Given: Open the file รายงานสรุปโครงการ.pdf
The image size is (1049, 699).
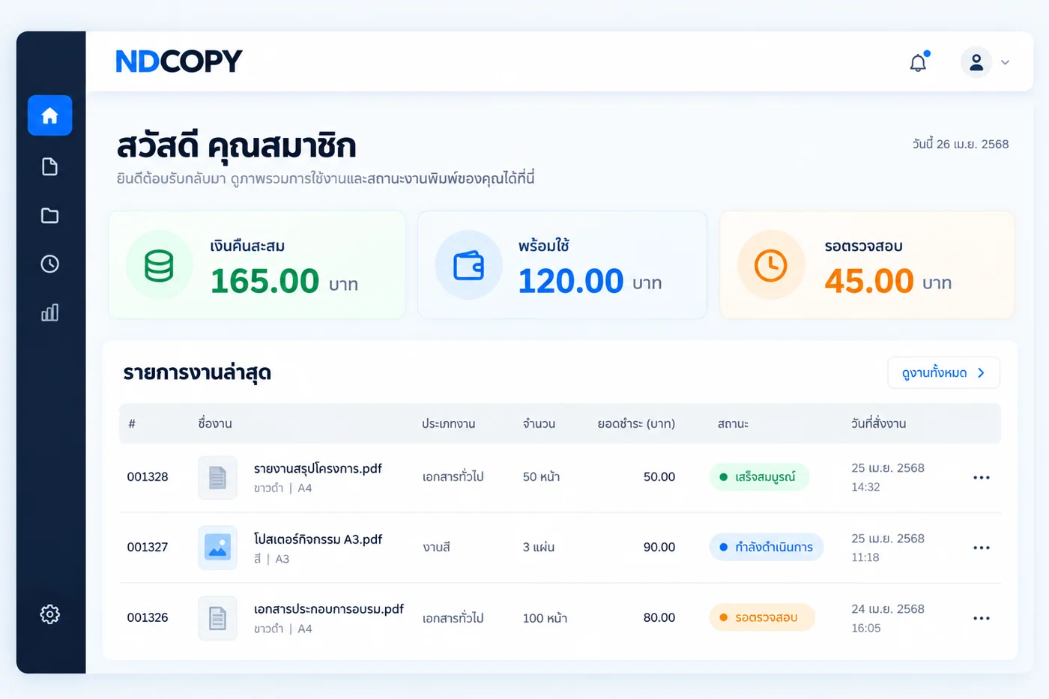Looking at the screenshot, I should tap(318, 468).
